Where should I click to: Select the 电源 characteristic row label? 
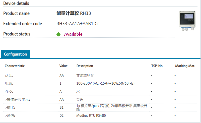coord(9,83)
